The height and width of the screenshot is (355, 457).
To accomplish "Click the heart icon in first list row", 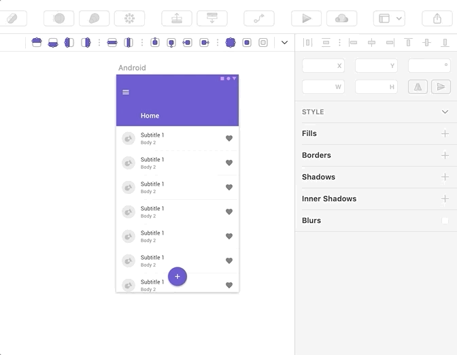I will [x=229, y=139].
